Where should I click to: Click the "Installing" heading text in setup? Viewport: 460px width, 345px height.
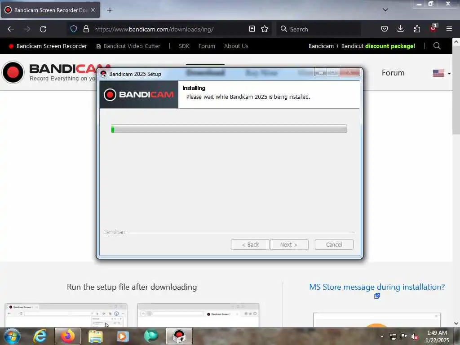click(x=194, y=88)
